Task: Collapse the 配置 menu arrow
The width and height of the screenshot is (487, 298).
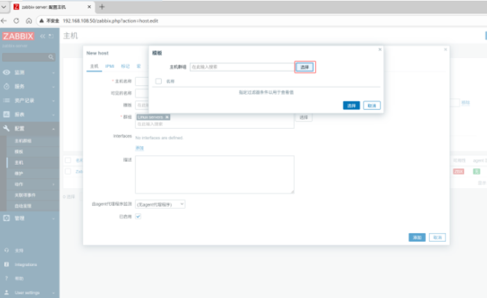Action: click(x=53, y=129)
